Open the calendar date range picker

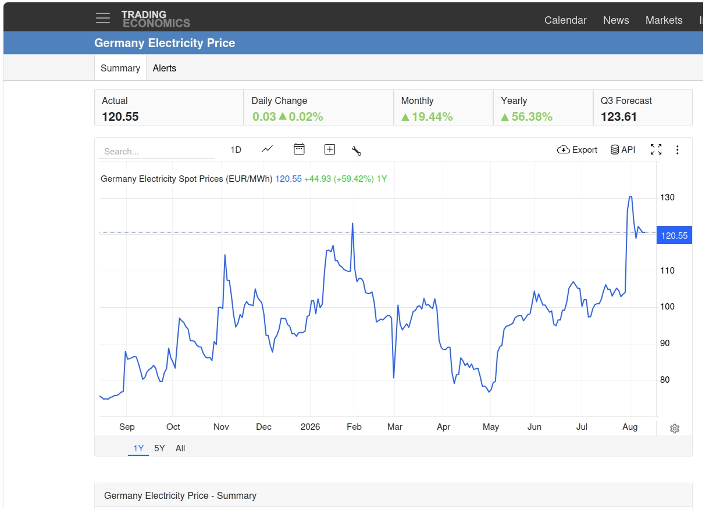click(299, 149)
